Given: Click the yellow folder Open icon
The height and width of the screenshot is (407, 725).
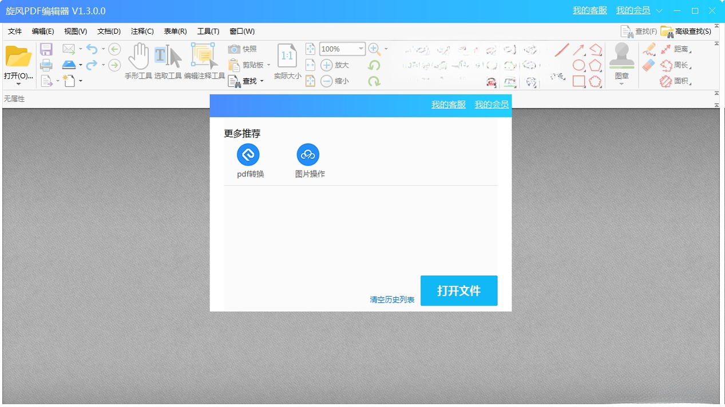Looking at the screenshot, I should tap(18, 57).
